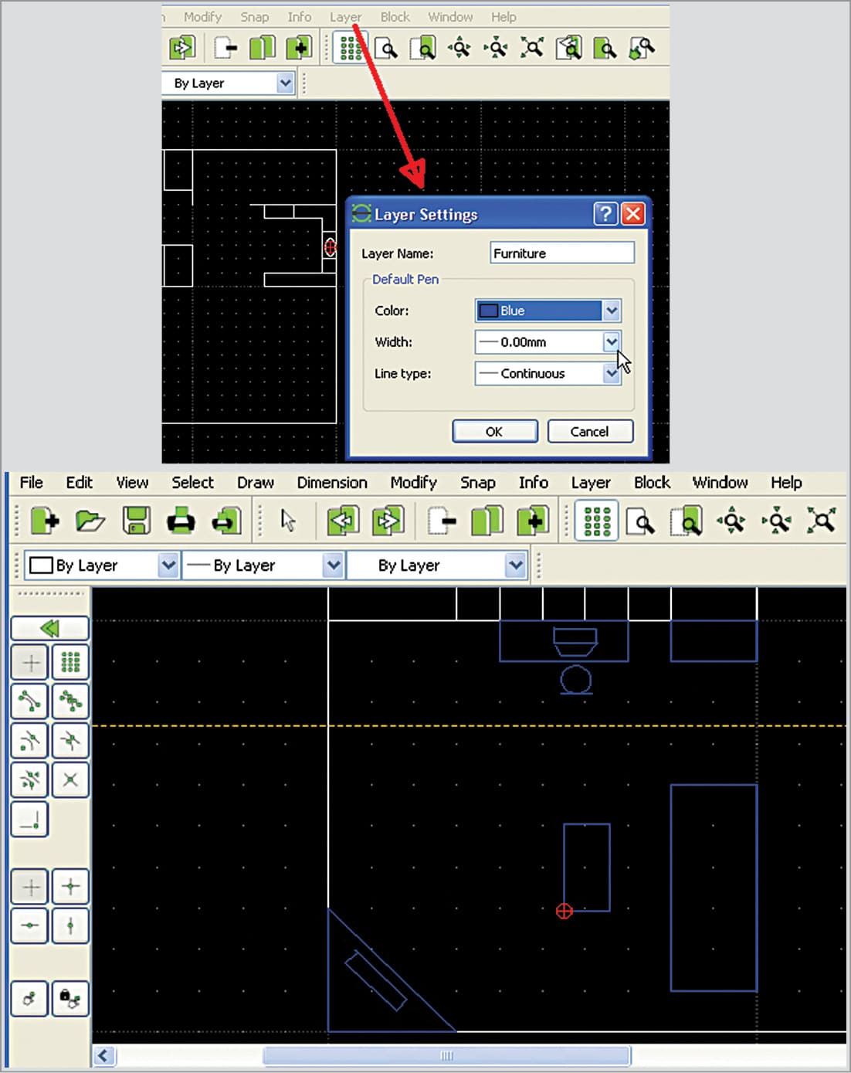Expand the Line type Continuous dropdown
851x1073 pixels.
click(611, 374)
